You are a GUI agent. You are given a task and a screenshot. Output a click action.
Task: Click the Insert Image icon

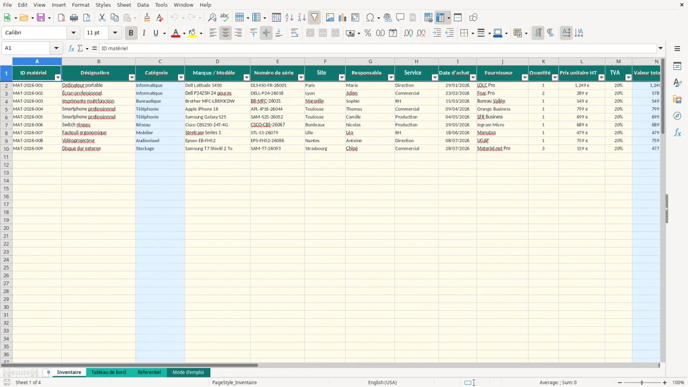click(330, 18)
